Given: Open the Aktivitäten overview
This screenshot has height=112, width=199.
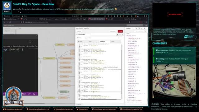Looking at the screenshot, I should (7, 16).
